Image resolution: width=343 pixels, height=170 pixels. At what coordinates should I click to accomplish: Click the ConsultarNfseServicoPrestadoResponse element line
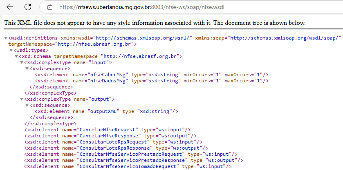coord(134,160)
